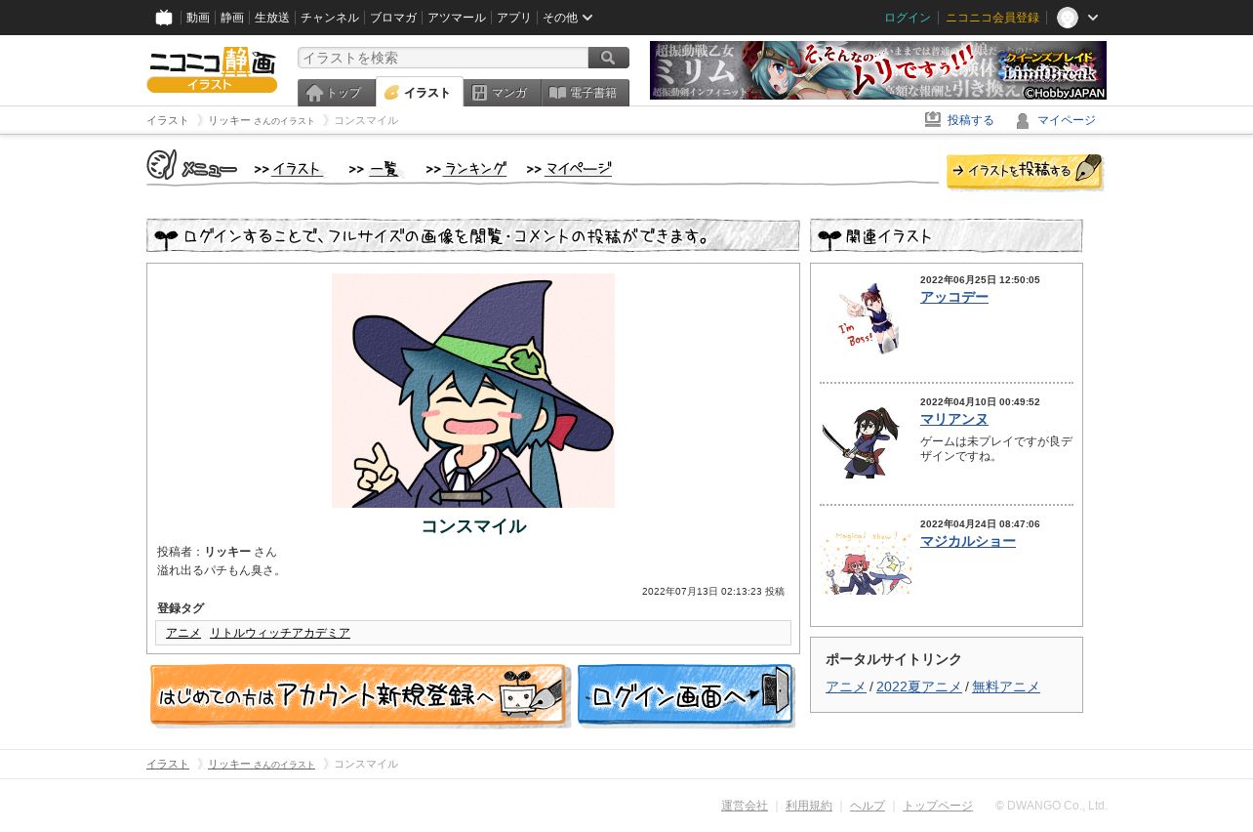
Task: Open the 動画 menu item
Action: coord(198,18)
